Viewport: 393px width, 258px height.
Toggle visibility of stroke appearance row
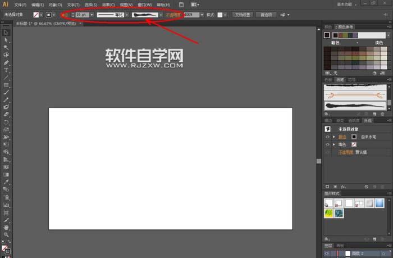(327, 137)
